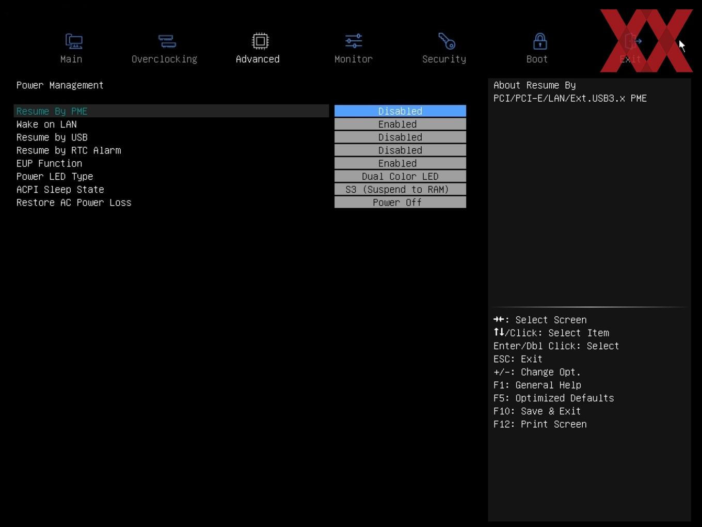This screenshot has width=702, height=527.
Task: Switch to Boot tab label
Action: pos(537,59)
